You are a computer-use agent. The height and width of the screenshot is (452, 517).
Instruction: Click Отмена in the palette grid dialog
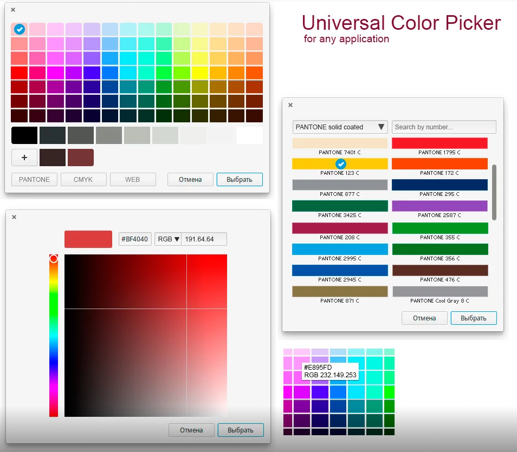(190, 180)
